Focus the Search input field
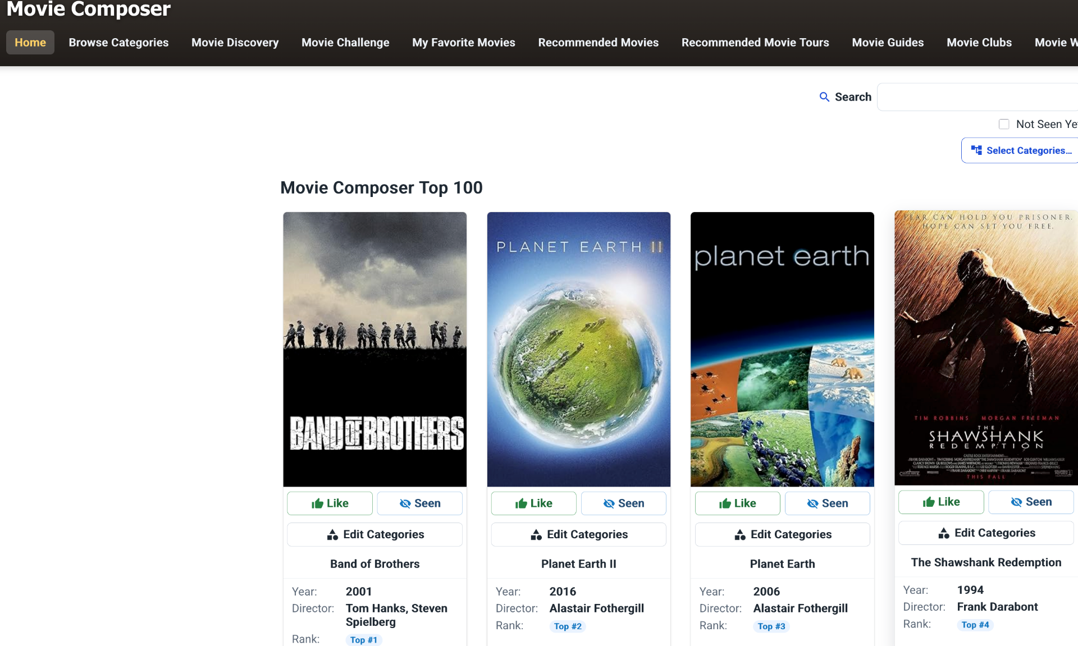 (977, 97)
